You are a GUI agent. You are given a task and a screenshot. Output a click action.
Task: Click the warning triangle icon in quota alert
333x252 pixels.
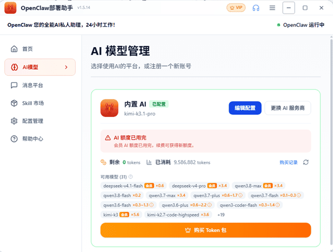(x=108, y=138)
